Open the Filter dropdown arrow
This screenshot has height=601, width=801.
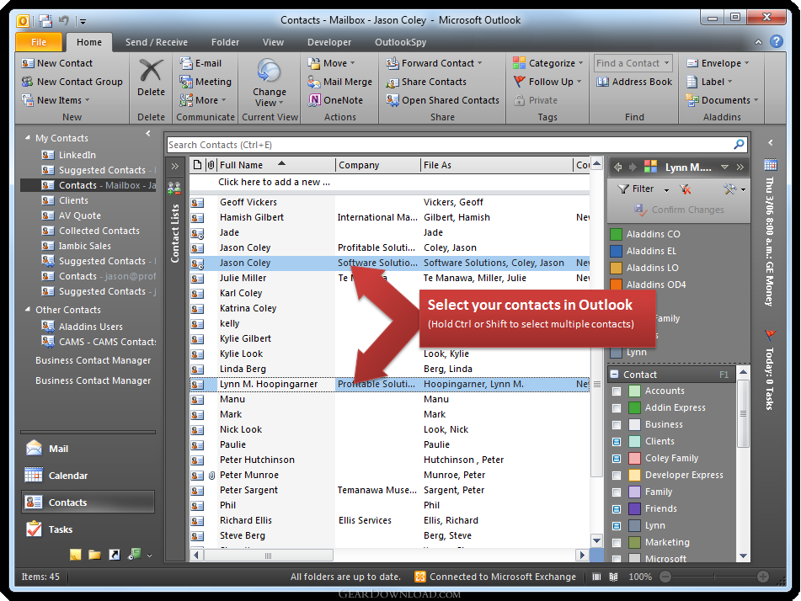click(x=666, y=190)
